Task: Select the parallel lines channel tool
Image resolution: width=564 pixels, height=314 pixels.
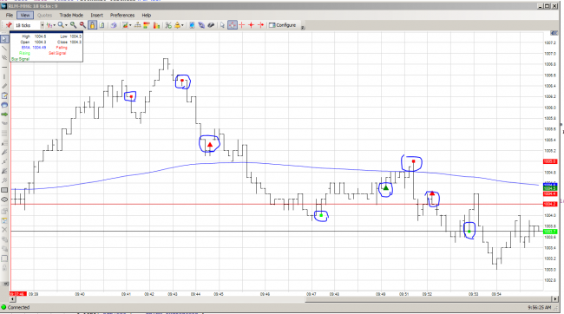Action: tap(4, 57)
